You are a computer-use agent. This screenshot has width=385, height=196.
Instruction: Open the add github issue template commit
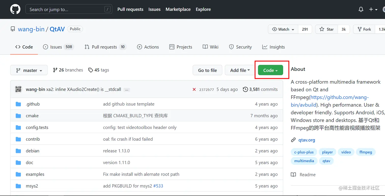click(x=129, y=104)
